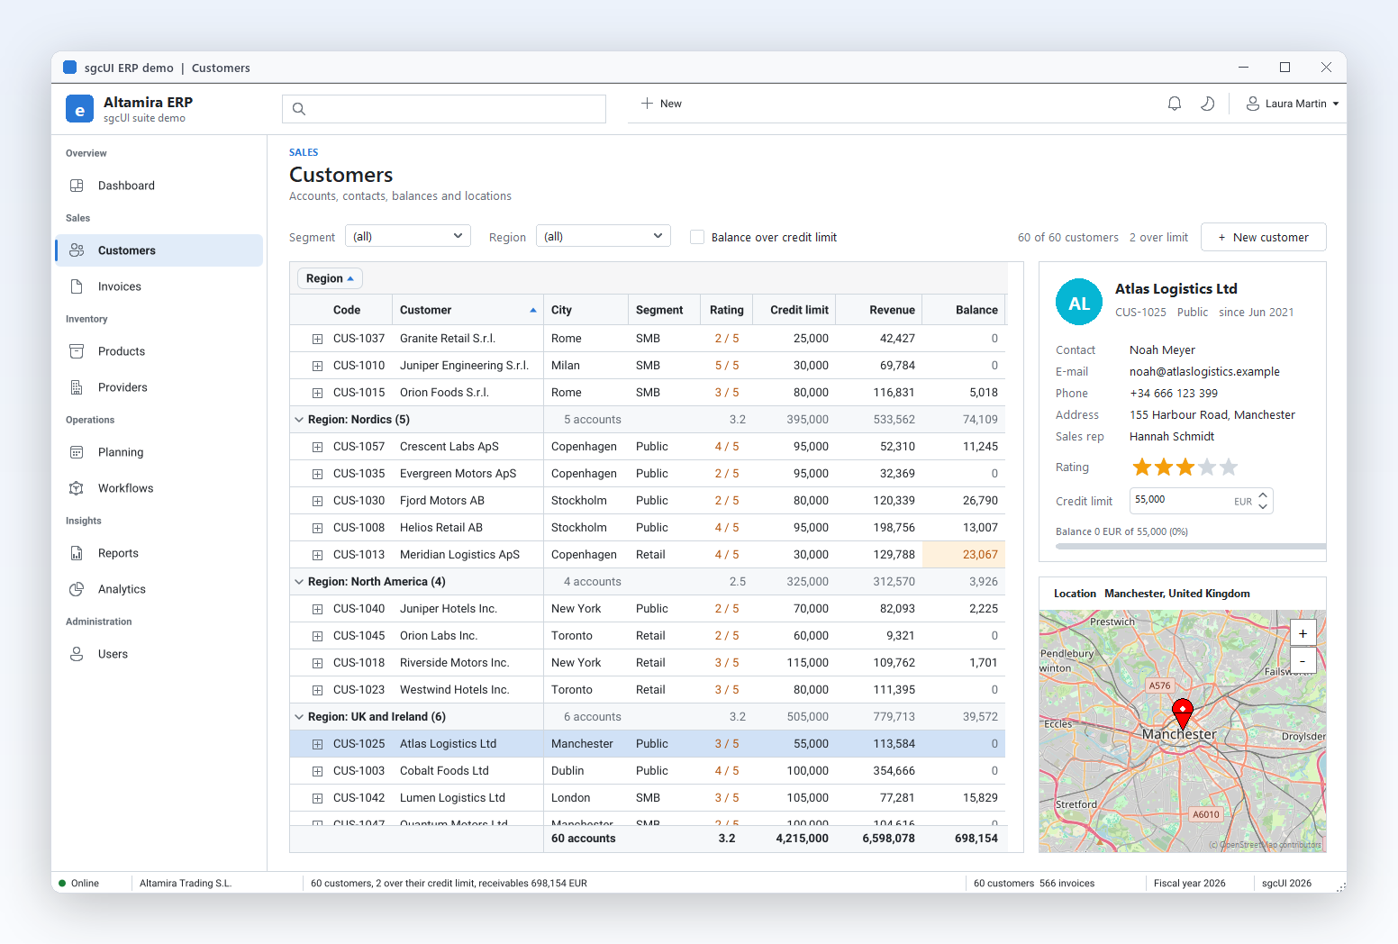
Task: Click the red map location pin
Action: [1183, 713]
